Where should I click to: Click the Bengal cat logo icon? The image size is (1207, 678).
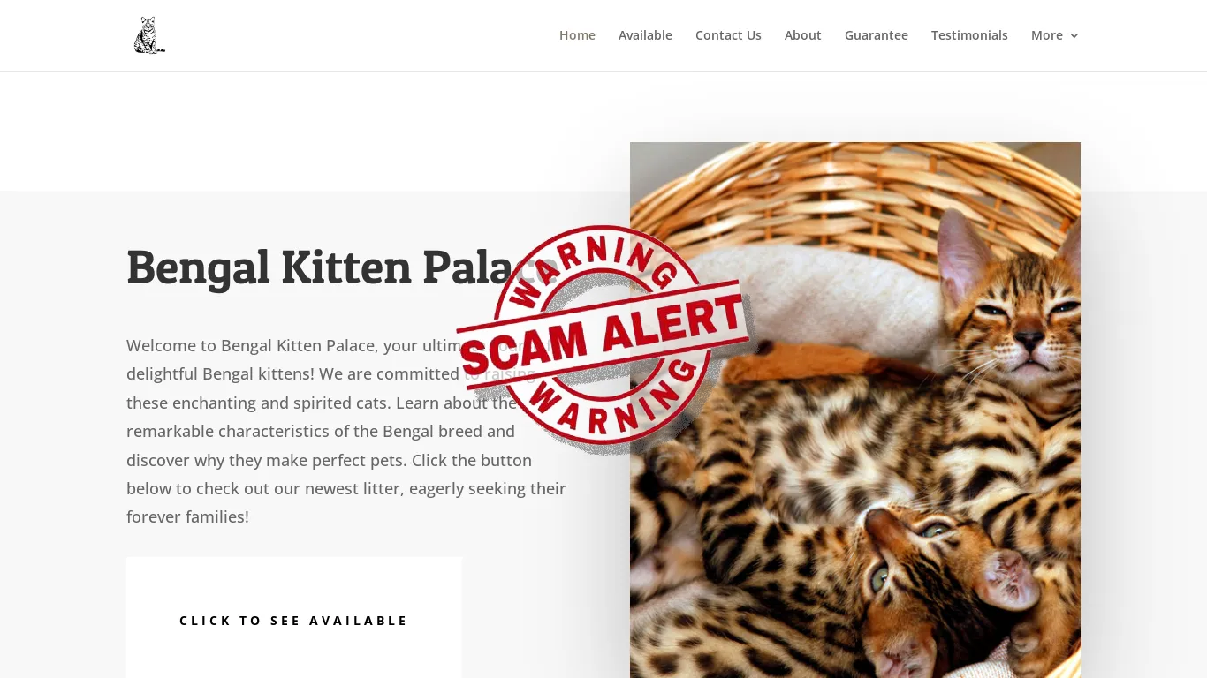(x=149, y=35)
